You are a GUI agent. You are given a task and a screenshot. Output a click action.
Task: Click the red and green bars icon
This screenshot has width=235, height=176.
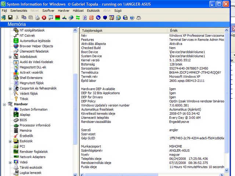58,18
